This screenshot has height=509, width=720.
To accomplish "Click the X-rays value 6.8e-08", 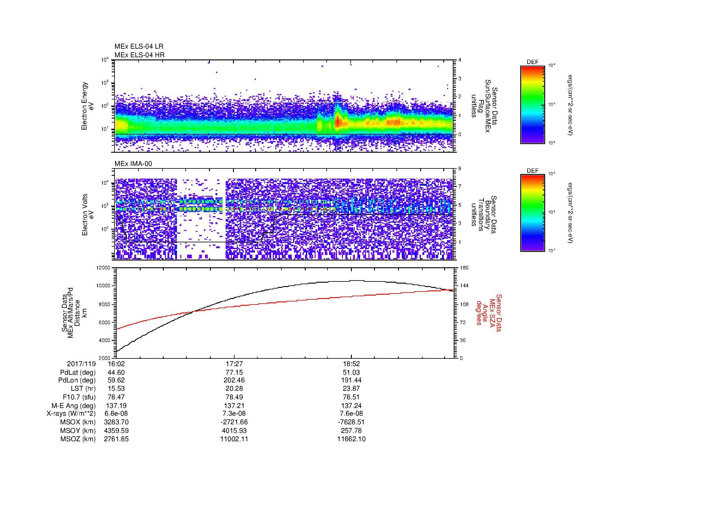I will (116, 414).
